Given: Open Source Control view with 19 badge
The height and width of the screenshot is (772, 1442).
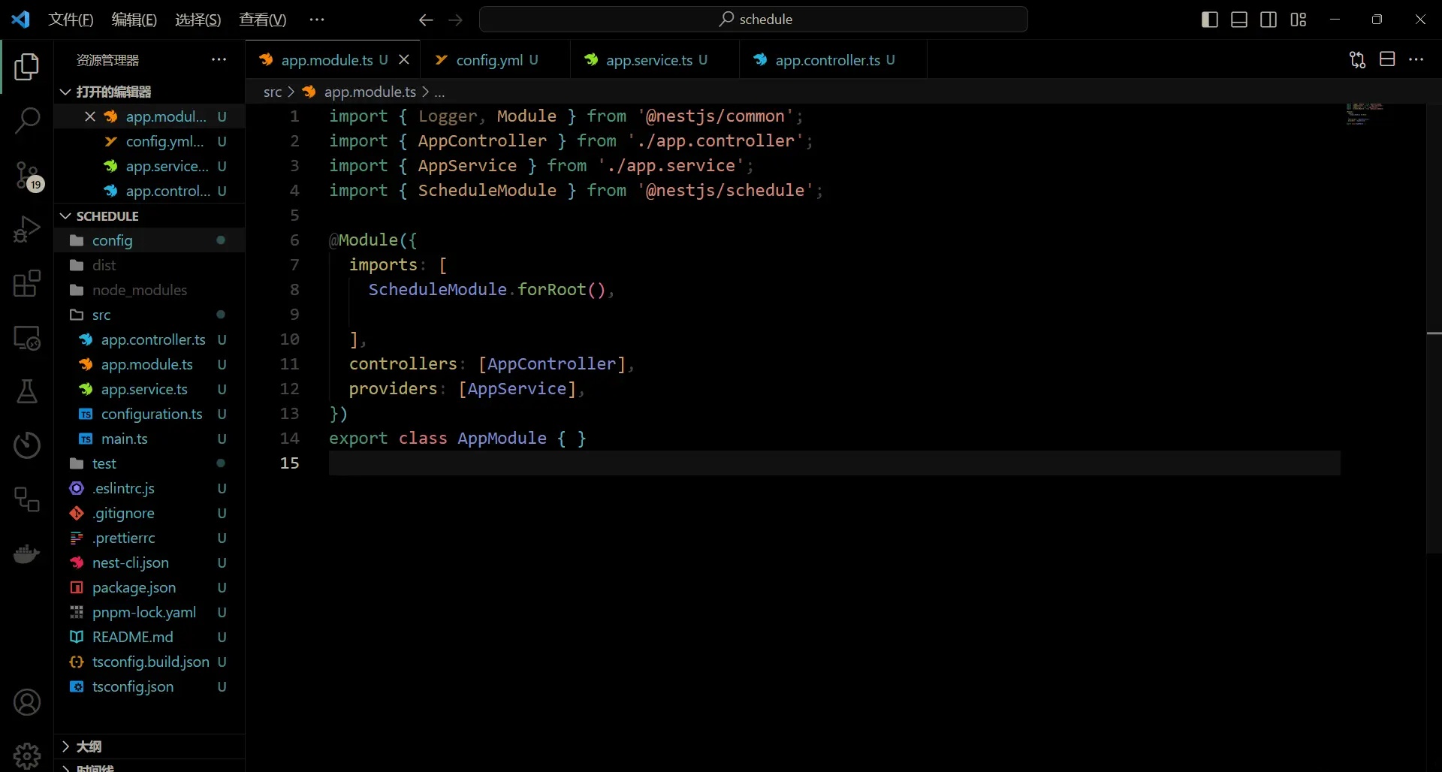Looking at the screenshot, I should point(27,176).
